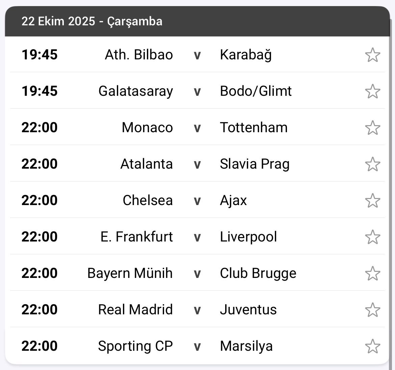Mark Atalanta v Slavia Prag as favorite
Screen dimensions: 395x370
372,164
